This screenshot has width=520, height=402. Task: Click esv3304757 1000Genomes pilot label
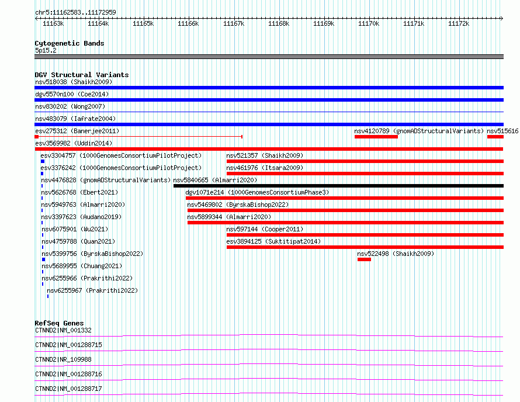click(121, 155)
